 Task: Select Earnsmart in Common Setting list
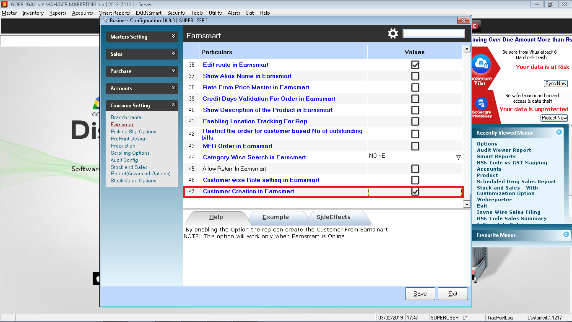point(123,125)
